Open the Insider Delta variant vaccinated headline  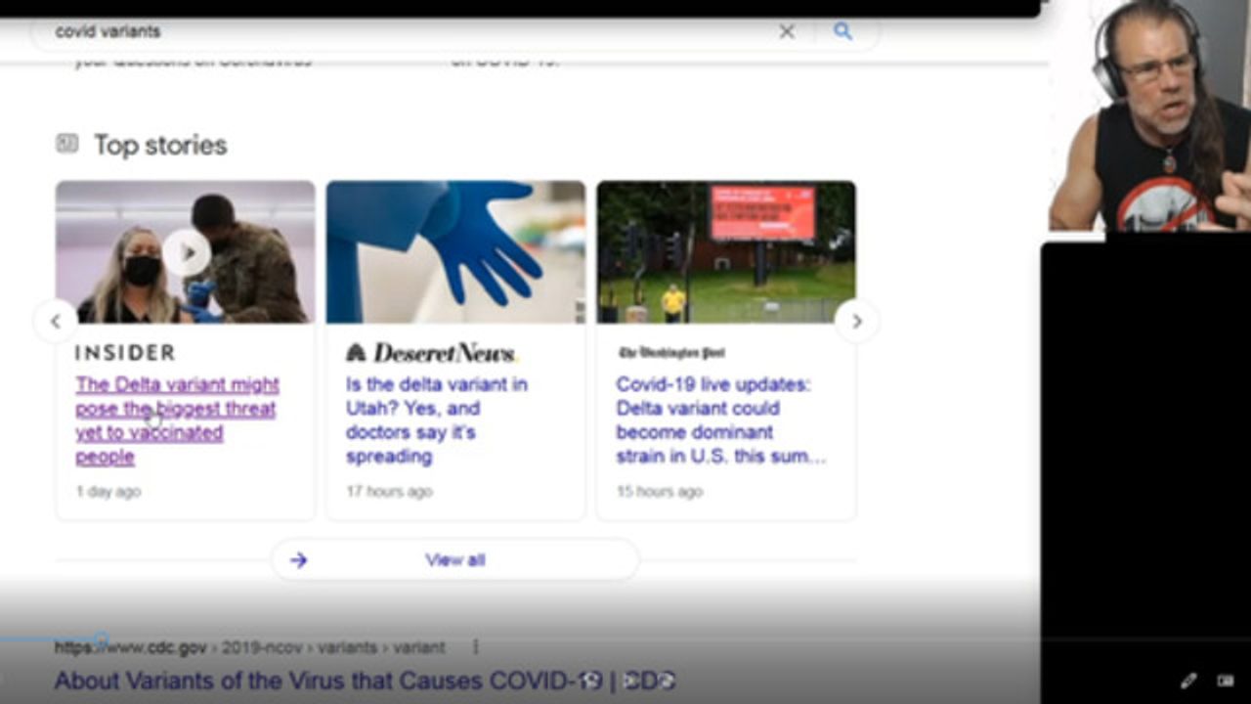177,420
